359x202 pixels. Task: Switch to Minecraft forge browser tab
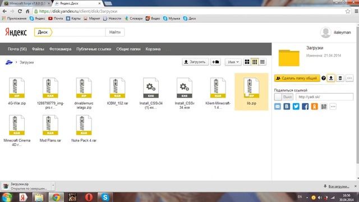[x=27, y=3]
